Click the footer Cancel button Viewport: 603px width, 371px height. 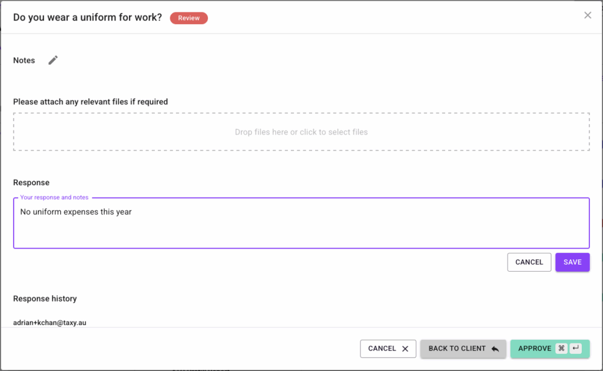tap(388, 349)
